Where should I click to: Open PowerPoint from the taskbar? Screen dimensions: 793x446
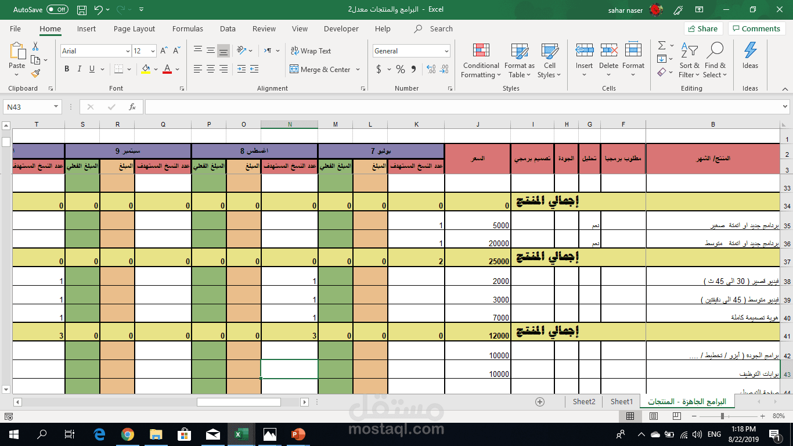[298, 434]
